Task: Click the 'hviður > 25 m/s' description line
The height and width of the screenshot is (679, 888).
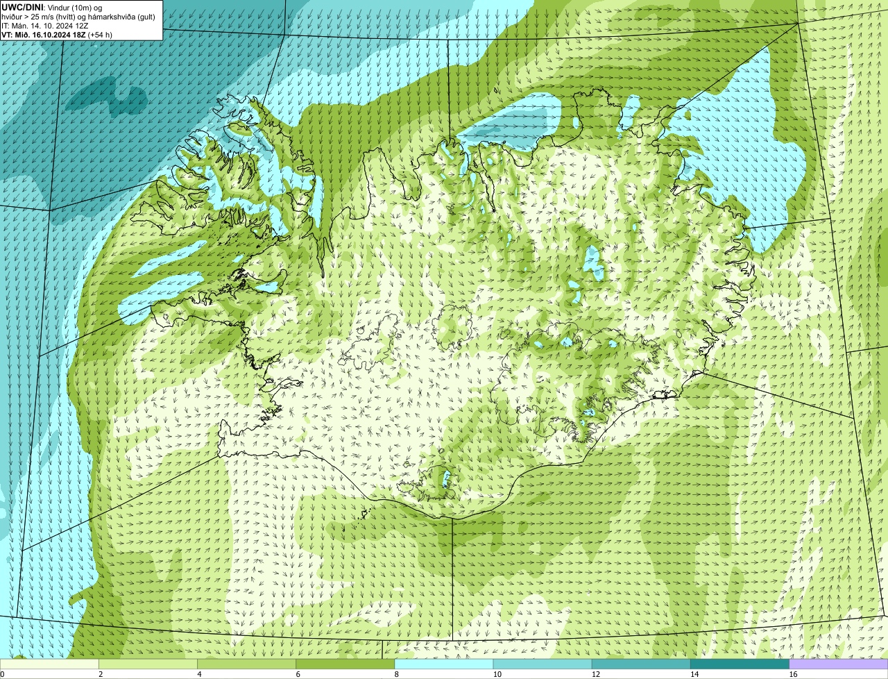Action: click(78, 16)
